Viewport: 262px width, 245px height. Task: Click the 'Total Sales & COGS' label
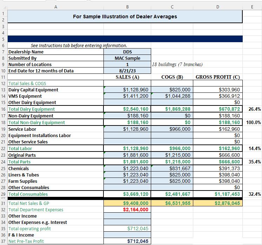[27, 83]
